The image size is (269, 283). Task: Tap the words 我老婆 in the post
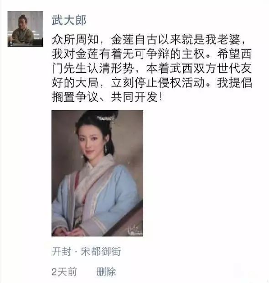223,39
